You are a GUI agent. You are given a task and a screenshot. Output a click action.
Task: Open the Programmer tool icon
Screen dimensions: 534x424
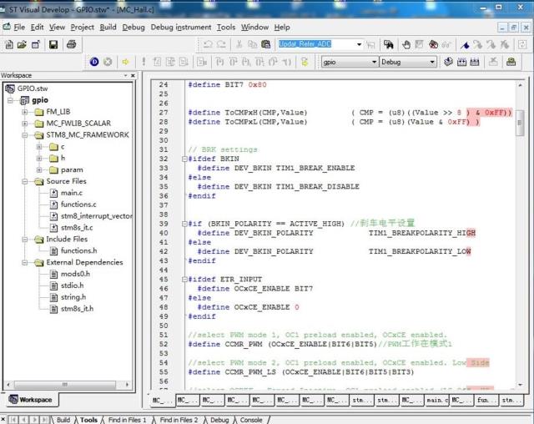[x=511, y=62]
